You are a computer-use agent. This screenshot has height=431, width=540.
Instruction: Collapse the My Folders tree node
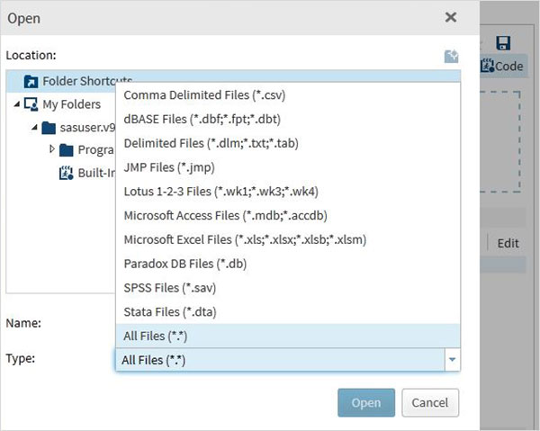17,104
